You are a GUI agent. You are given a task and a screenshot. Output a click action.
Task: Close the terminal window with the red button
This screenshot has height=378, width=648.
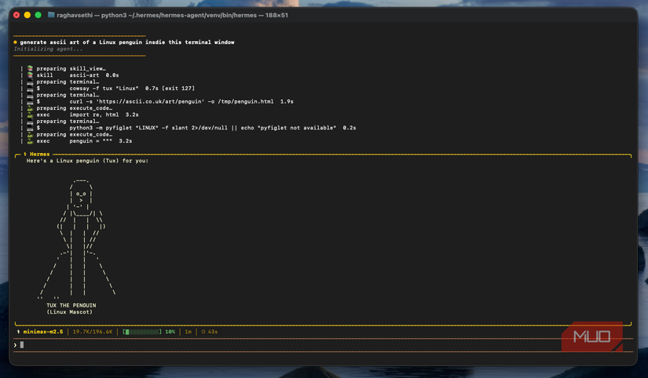click(x=16, y=15)
